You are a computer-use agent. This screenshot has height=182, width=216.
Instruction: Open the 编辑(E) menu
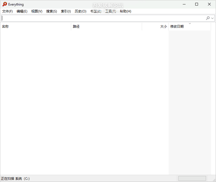(22, 11)
